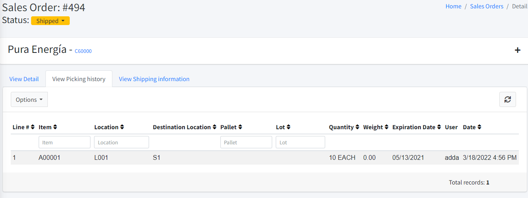Viewport: 528px width, 198px height.
Task: Sort by Expiration Date arrows
Action: pyautogui.click(x=439, y=127)
